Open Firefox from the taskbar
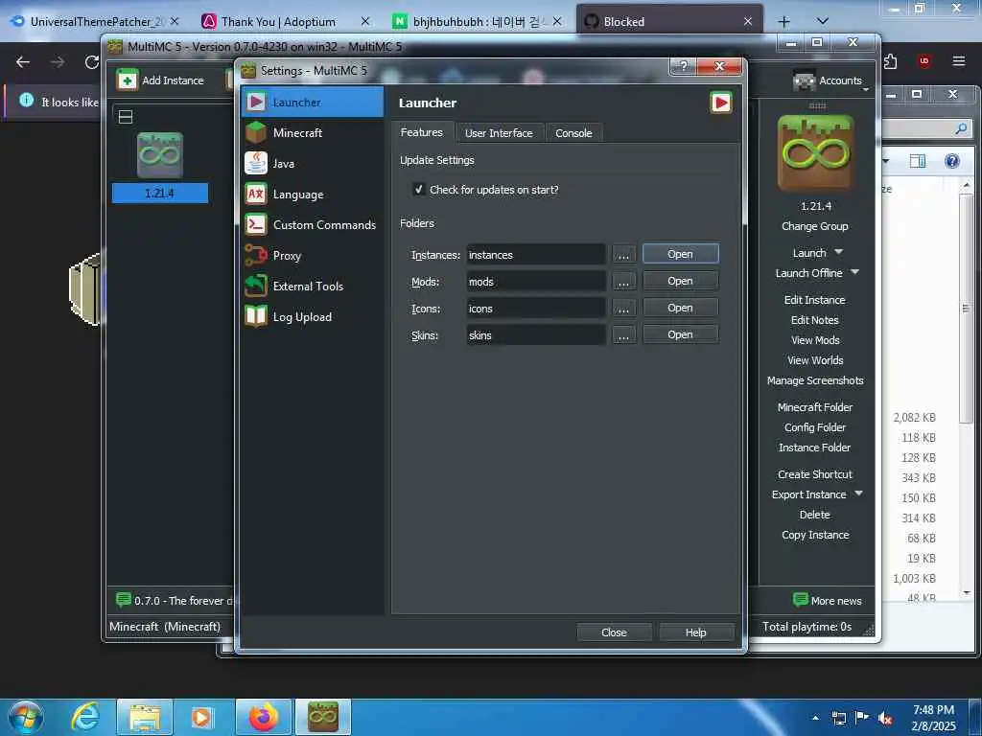Image resolution: width=982 pixels, height=736 pixels. [x=263, y=717]
